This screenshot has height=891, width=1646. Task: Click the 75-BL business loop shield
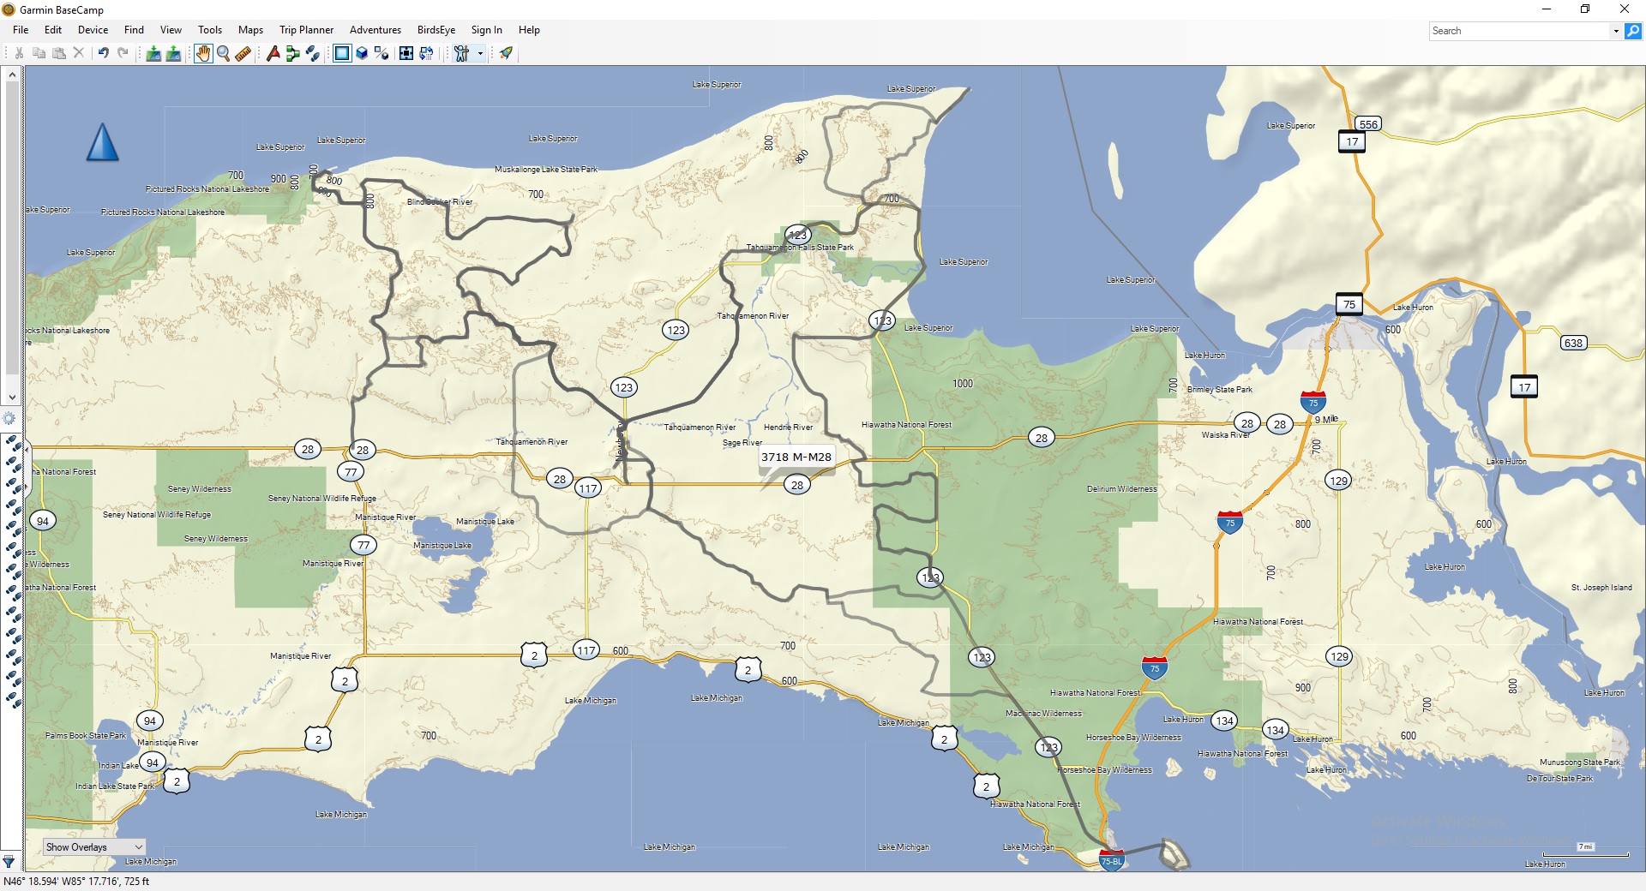[1111, 860]
